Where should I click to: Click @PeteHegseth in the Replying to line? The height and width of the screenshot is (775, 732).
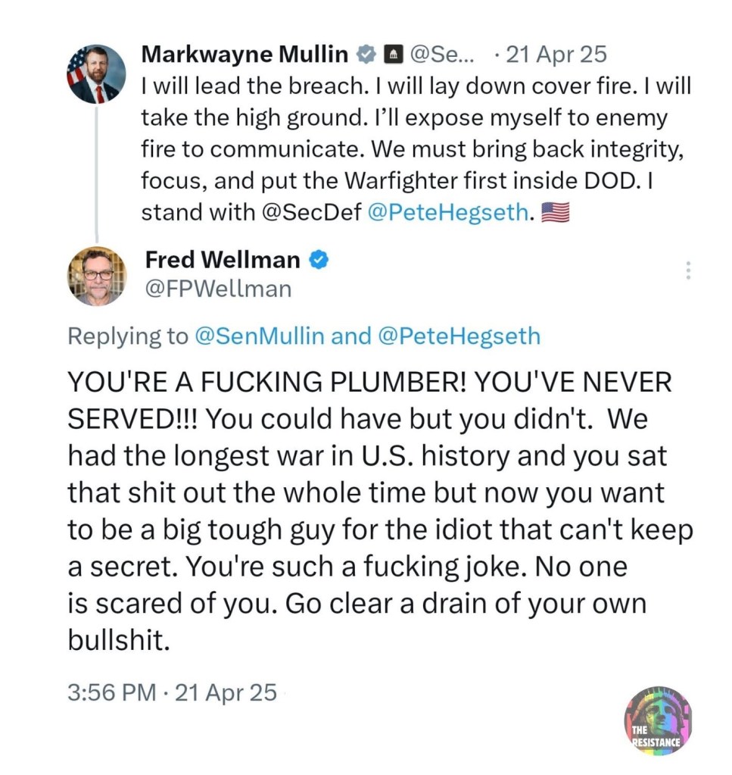(x=457, y=336)
